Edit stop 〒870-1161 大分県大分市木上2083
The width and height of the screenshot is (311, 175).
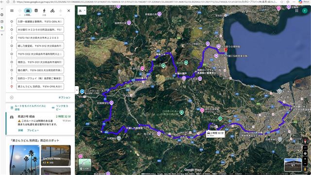pos(40,38)
